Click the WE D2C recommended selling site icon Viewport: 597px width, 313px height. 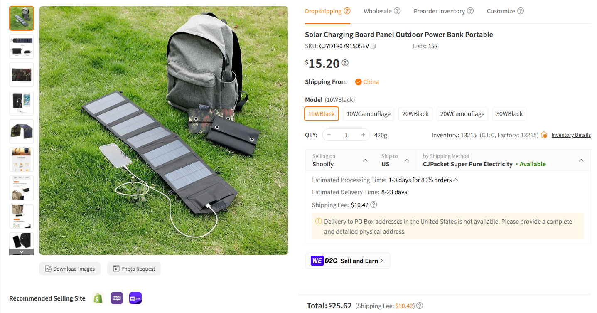click(135, 298)
